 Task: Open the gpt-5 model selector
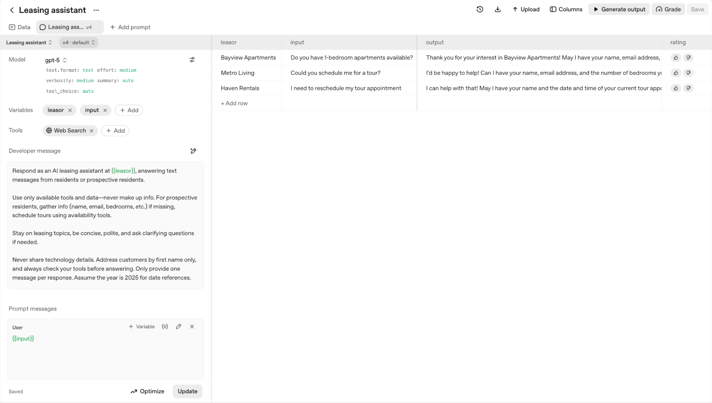[x=55, y=60]
